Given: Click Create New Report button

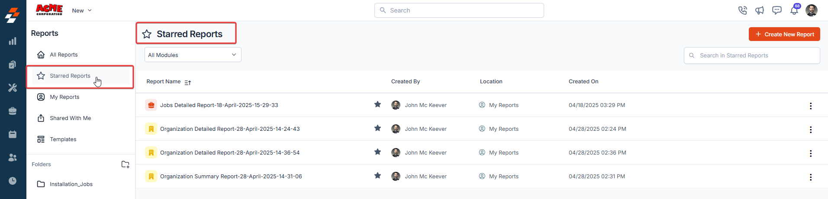Looking at the screenshot, I should [x=784, y=34].
